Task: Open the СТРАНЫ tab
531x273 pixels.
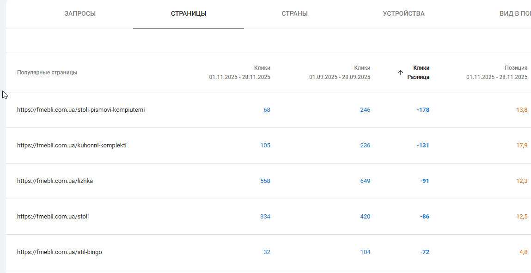Action: point(294,13)
